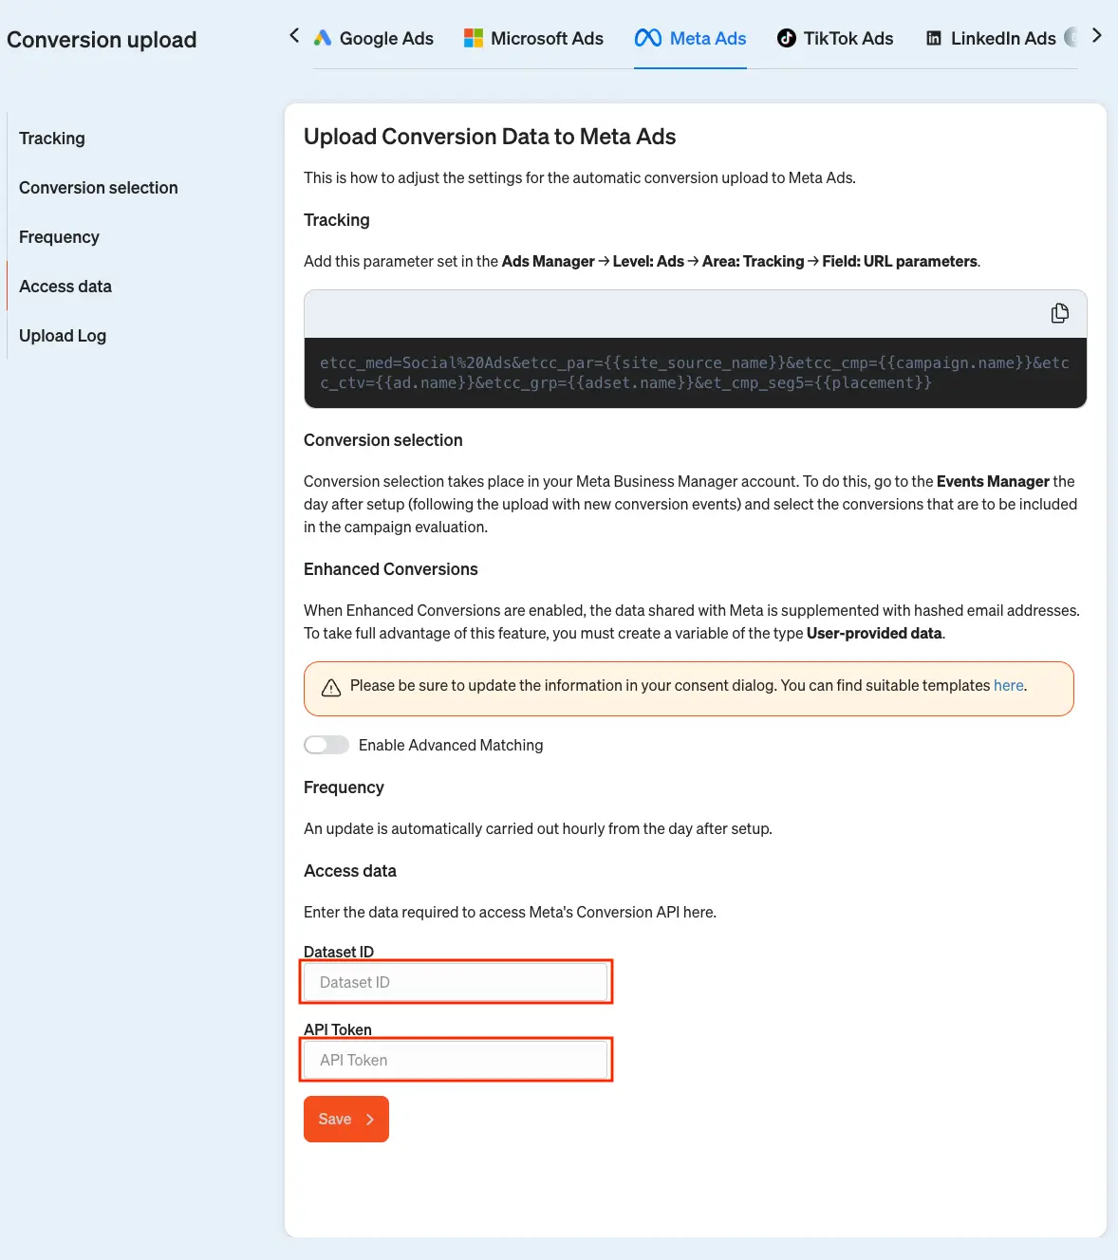Screen dimensions: 1118x1260
Task: Save the Meta access data
Action: click(346, 1119)
